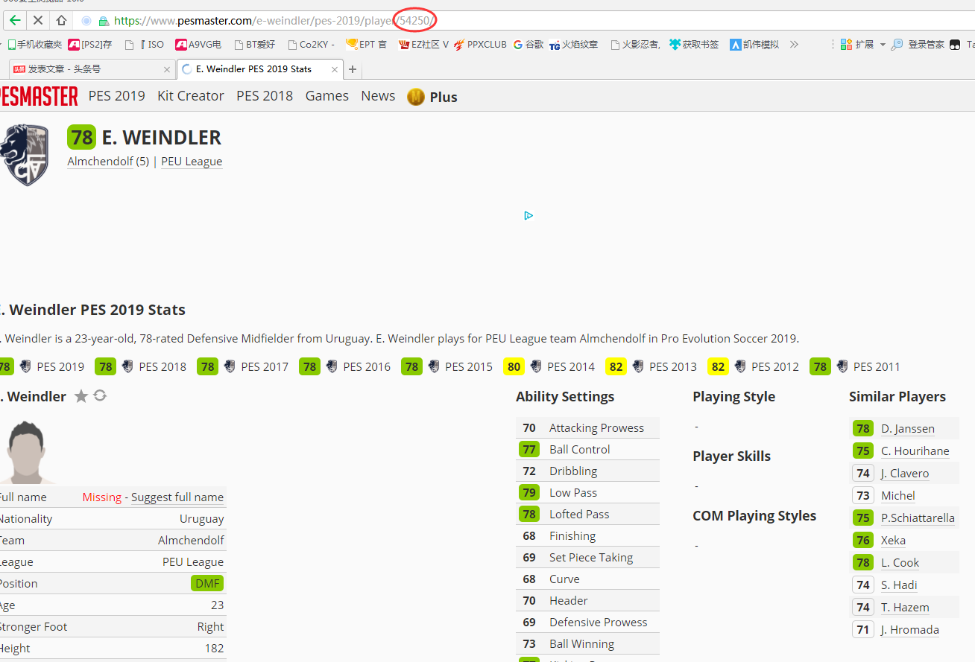
Task: Open the Kit Creator menu item
Action: 191,96
